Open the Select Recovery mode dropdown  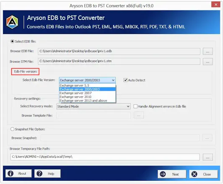click(93, 106)
